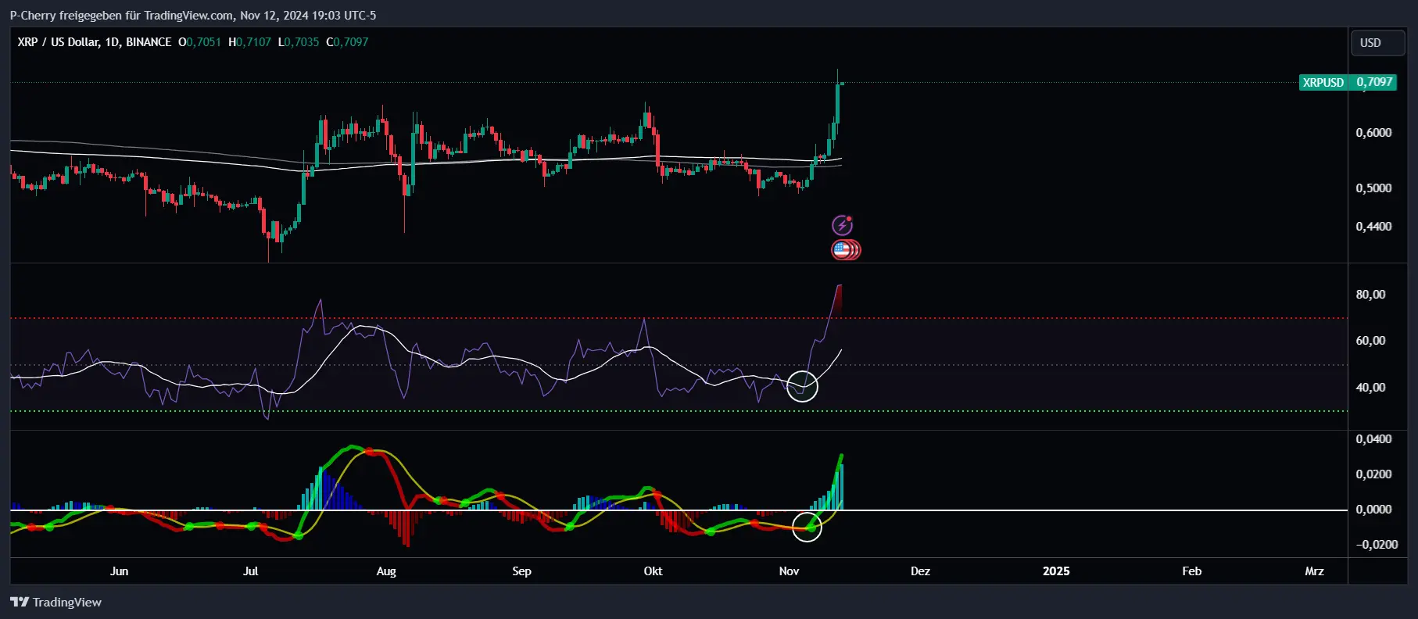Click the MACD 0,0200 axis label
The height and width of the screenshot is (619, 1418).
(x=1373, y=474)
